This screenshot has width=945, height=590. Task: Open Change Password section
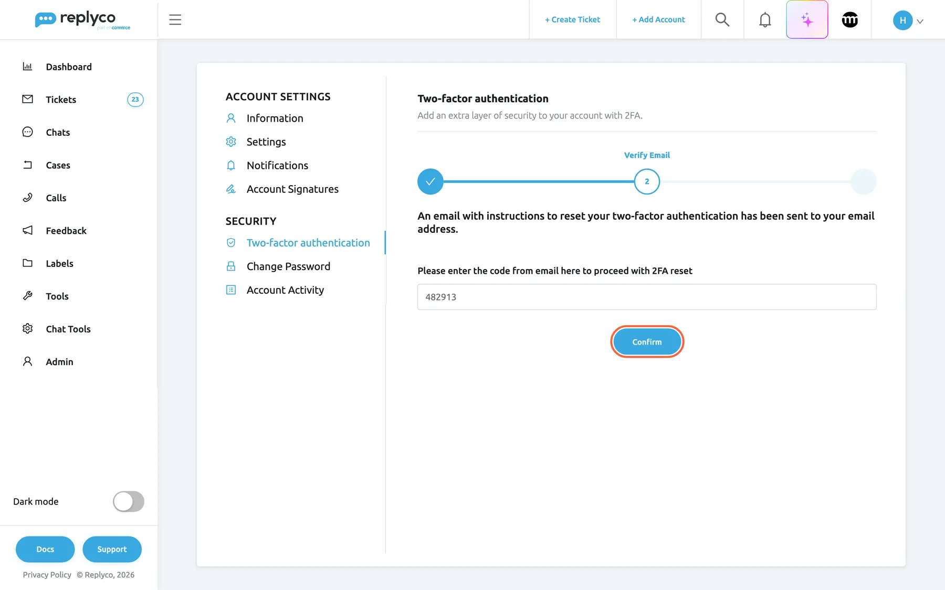pyautogui.click(x=288, y=266)
